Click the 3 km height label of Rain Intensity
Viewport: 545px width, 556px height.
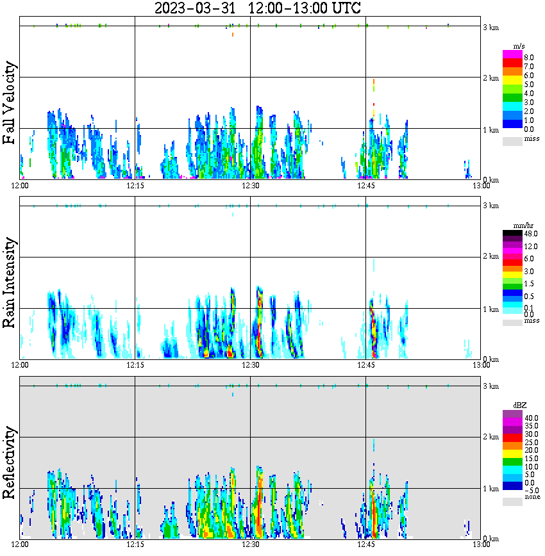tap(491, 206)
